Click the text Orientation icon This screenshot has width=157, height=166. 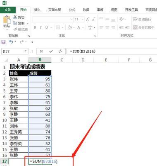click(121, 19)
